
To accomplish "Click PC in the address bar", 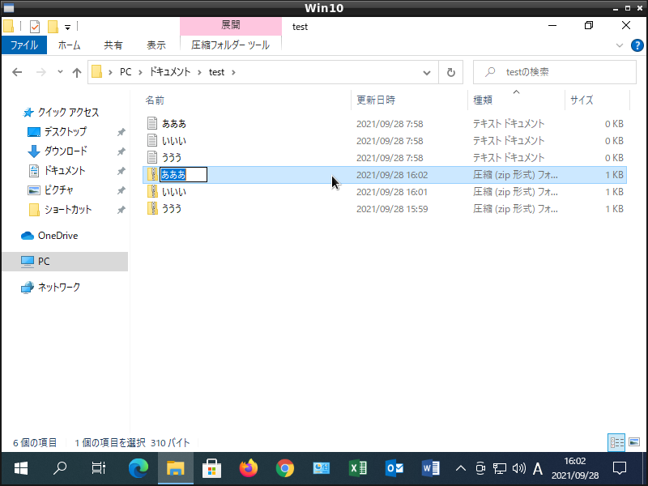I will (x=126, y=72).
